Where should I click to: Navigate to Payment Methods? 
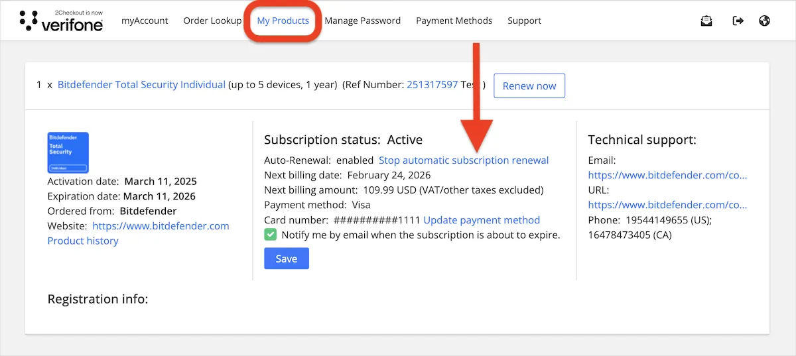pyautogui.click(x=454, y=21)
